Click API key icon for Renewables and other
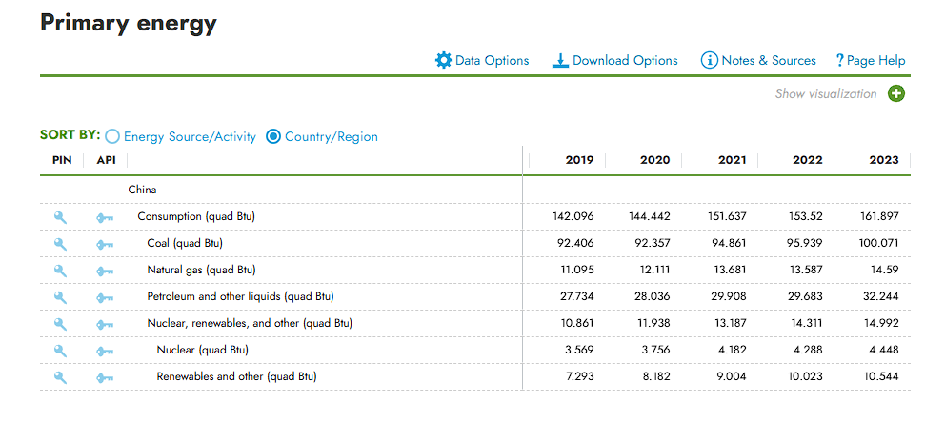The image size is (945, 423). click(x=105, y=377)
